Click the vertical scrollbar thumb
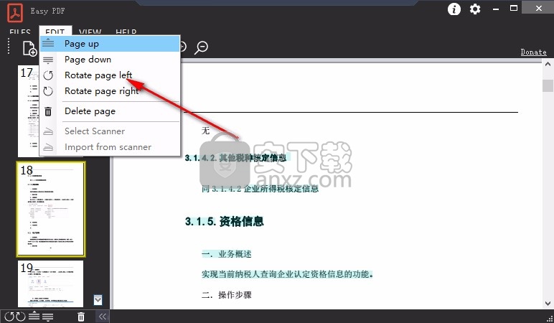 pos(548,86)
